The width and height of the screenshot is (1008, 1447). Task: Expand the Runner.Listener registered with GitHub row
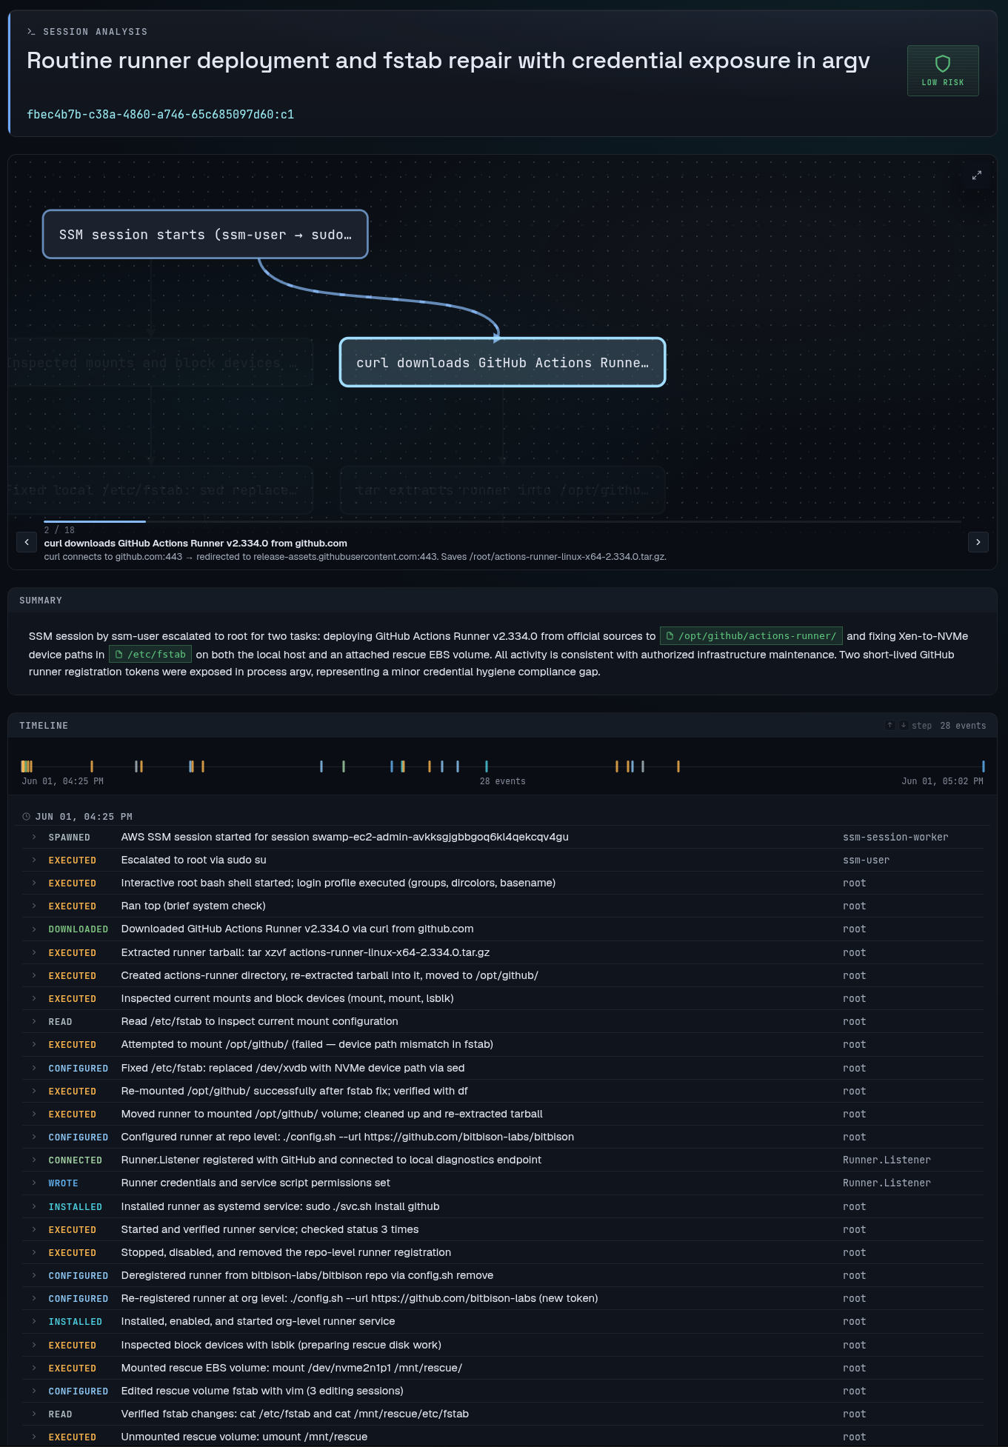point(503,1160)
